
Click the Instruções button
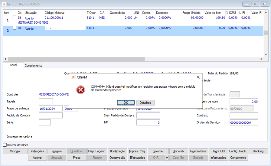37,151
